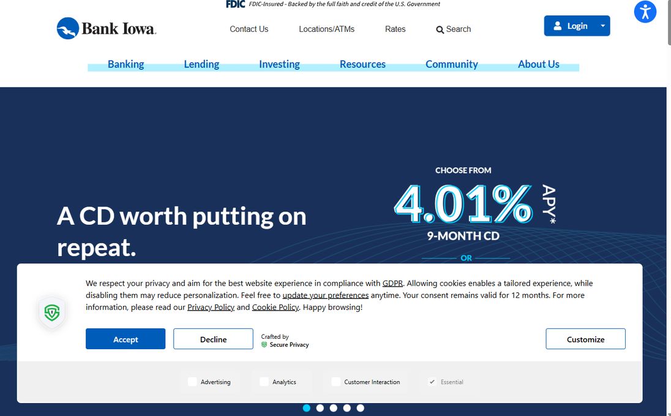Open the Investing menu
Viewport: 671px width, 416px height.
(x=279, y=64)
